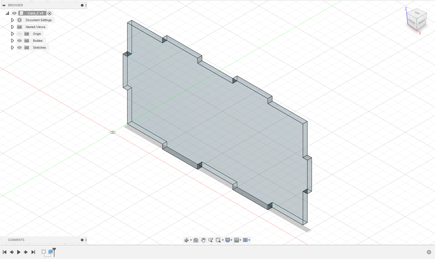The image size is (435, 259).
Task: Select the extrude feature in timeline
Action: [x=50, y=252]
